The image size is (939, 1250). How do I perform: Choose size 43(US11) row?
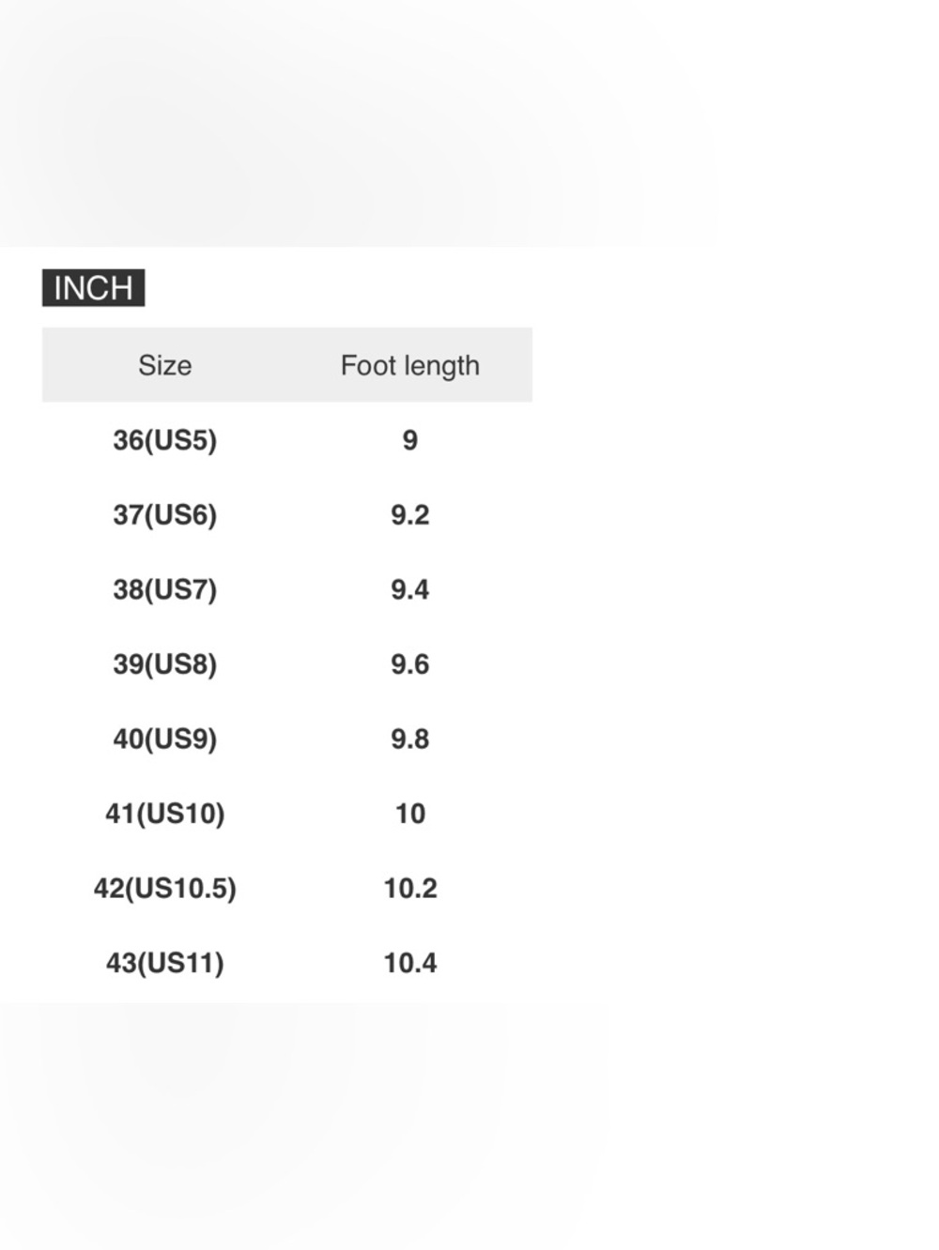[x=287, y=963]
